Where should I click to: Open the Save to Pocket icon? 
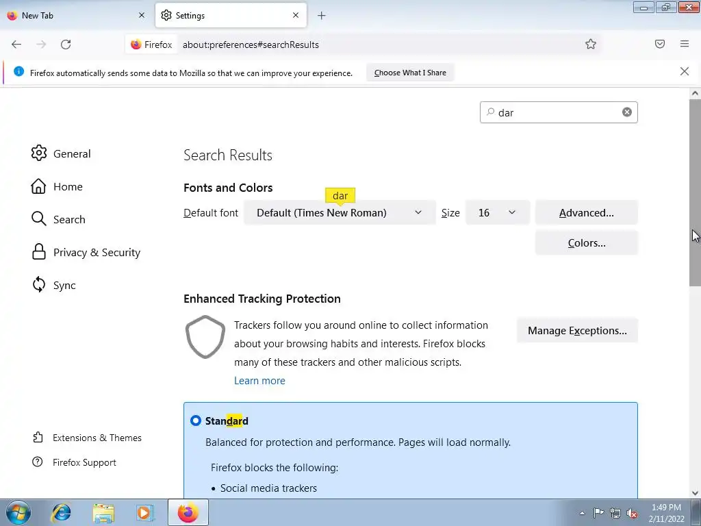click(660, 44)
